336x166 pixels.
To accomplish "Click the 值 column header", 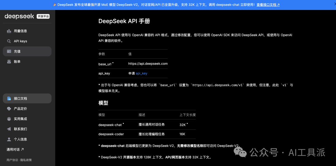I will pos(130,54).
